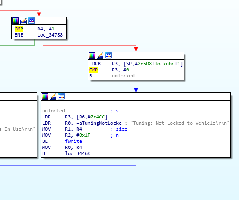Click edit pencil icon in LDRB block
This screenshot has width=239, height=200.
click(x=100, y=56)
